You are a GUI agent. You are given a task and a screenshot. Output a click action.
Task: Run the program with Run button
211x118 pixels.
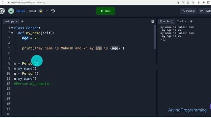[105, 11]
